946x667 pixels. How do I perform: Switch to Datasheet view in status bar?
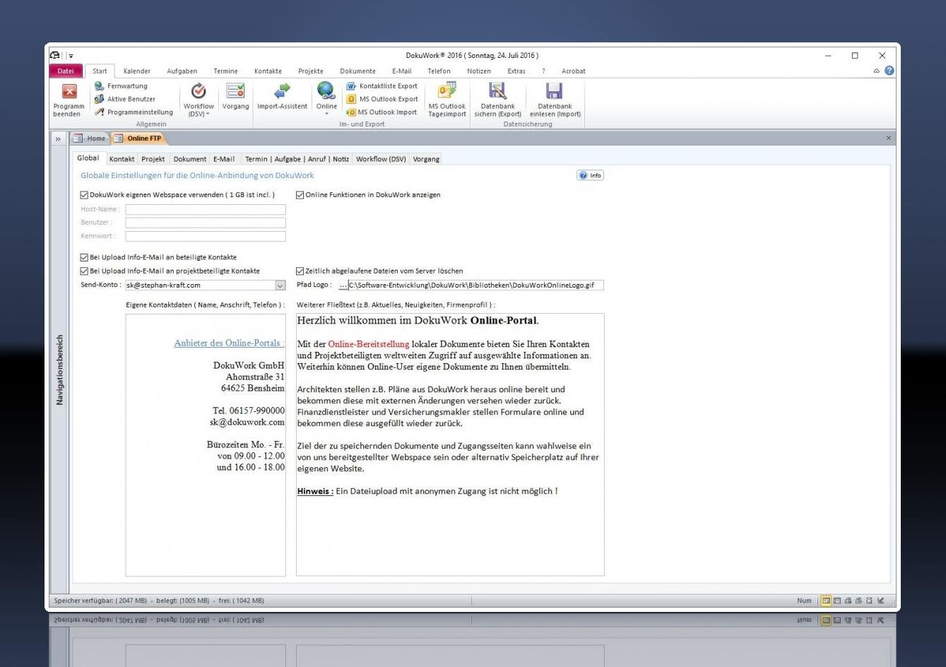coord(837,601)
